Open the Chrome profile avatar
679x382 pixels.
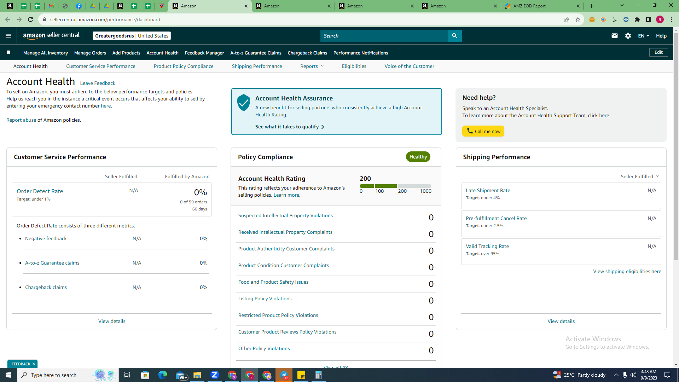pyautogui.click(x=660, y=19)
